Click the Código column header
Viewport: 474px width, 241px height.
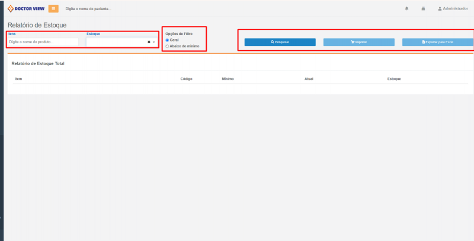click(x=186, y=79)
